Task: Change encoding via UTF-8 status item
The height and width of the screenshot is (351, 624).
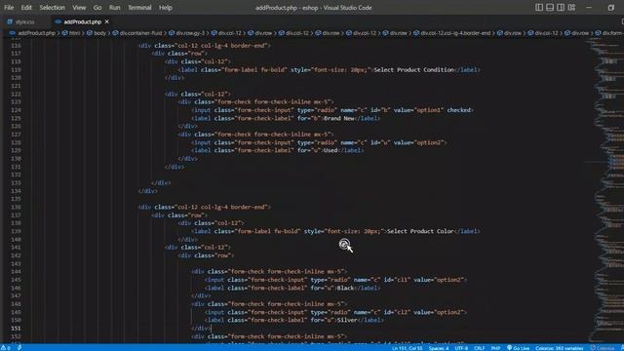Action: [x=461, y=348]
